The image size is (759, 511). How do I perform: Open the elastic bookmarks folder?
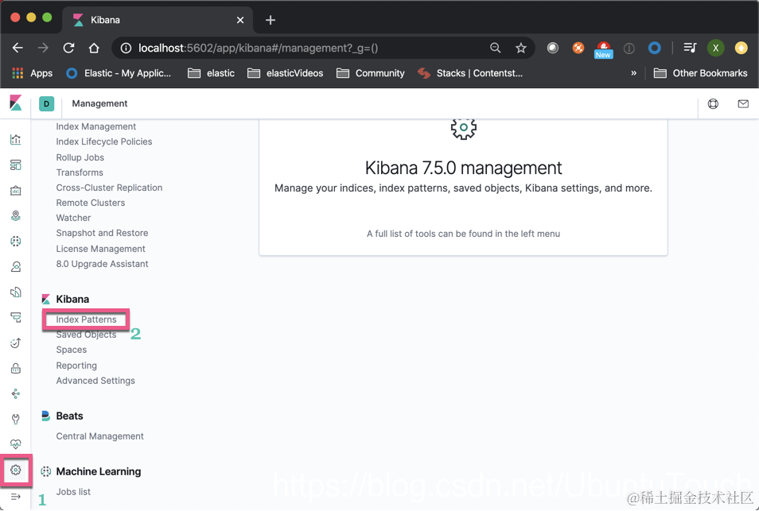[x=211, y=73]
